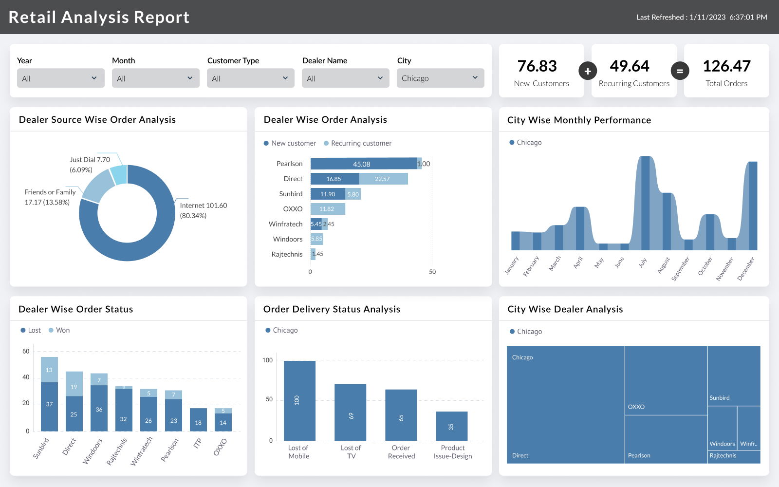The width and height of the screenshot is (779, 487).
Task: Open the City dropdown showing Chicago
Action: [440, 78]
